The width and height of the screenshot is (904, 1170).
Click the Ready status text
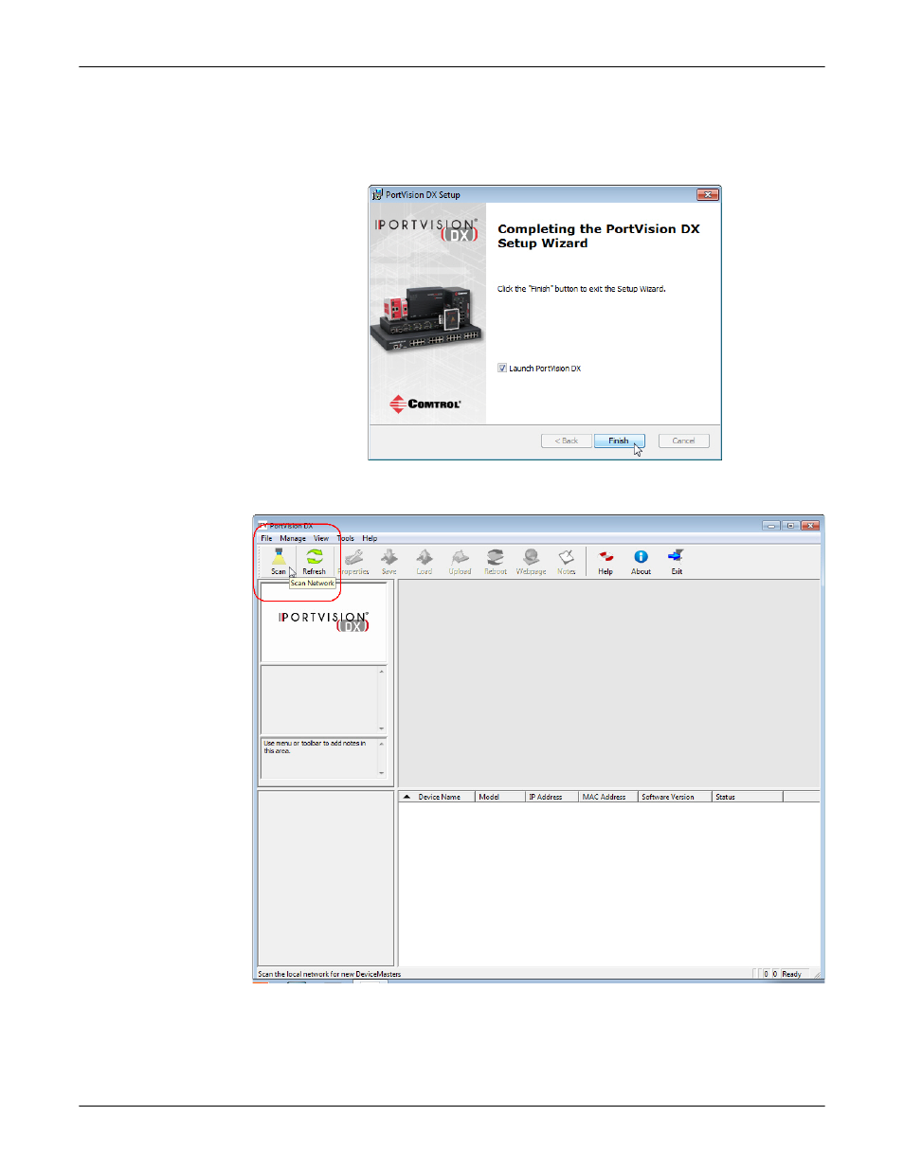click(791, 974)
